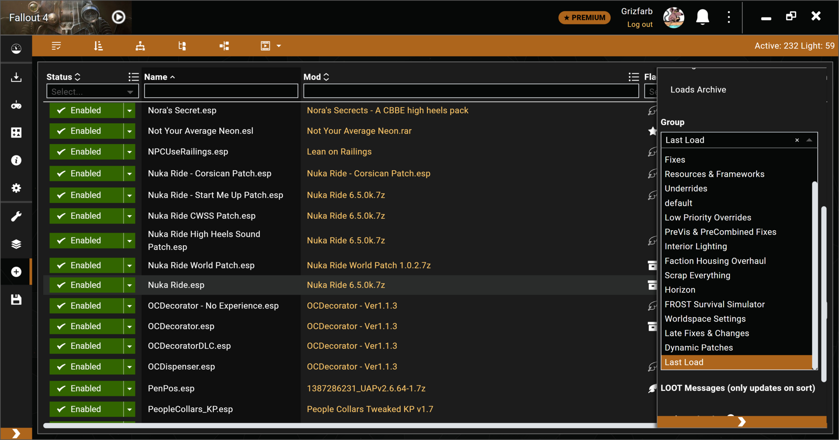This screenshot has width=839, height=440.
Task: Select Fixes group option
Action: pyautogui.click(x=736, y=160)
